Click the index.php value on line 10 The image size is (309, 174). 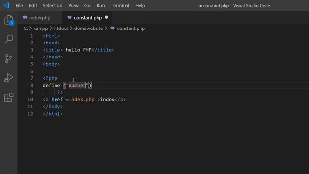pos(82,100)
